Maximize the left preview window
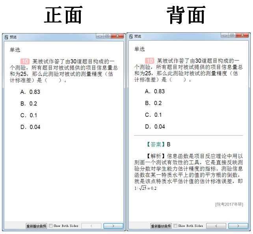 (107, 36)
